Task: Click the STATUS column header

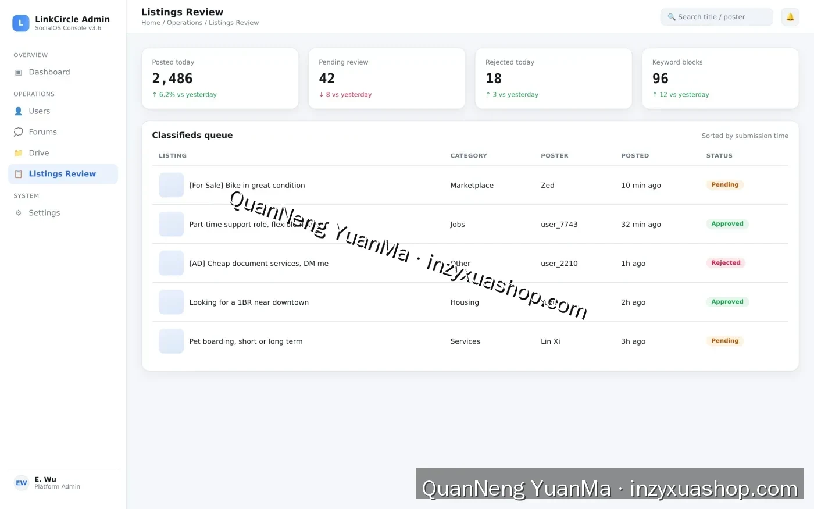Action: 719,156
